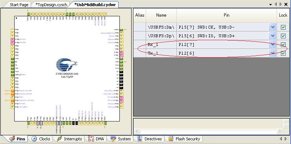291x144 pixels.
Task: Switch to the Start Page tab
Action: [19, 5]
